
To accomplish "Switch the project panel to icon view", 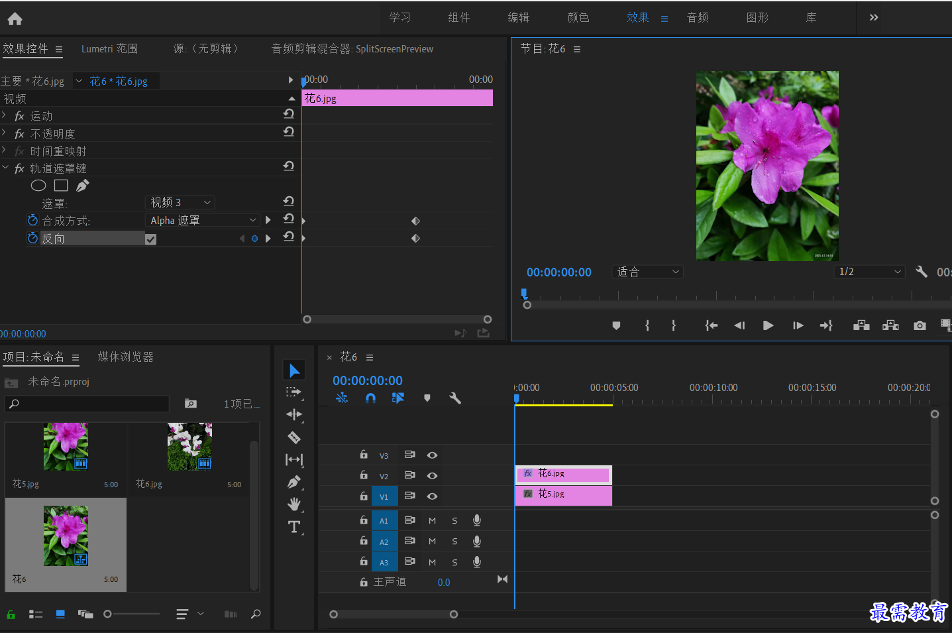I will coord(60,614).
